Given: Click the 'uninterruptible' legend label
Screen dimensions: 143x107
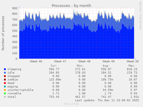Looking at the screenshot, I should (x=20, y=90).
